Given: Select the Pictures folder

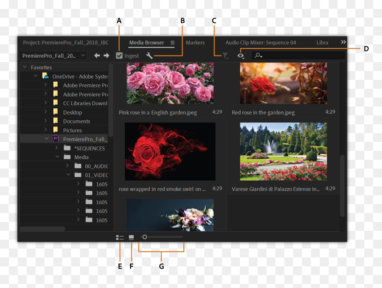Looking at the screenshot, I should pos(72,130).
